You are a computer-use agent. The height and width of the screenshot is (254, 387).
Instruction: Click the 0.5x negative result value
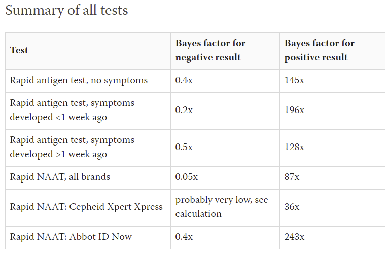184,147
